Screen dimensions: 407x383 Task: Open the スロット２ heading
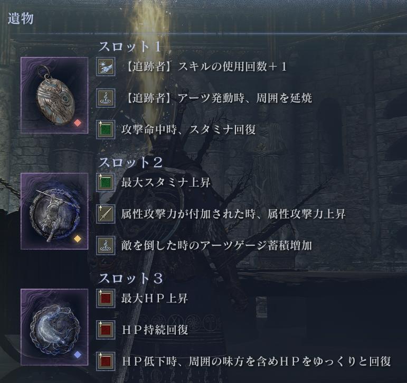pos(130,162)
